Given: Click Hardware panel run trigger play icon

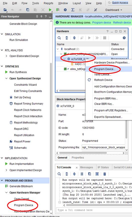Looking at the screenshot, I should 89,38.
